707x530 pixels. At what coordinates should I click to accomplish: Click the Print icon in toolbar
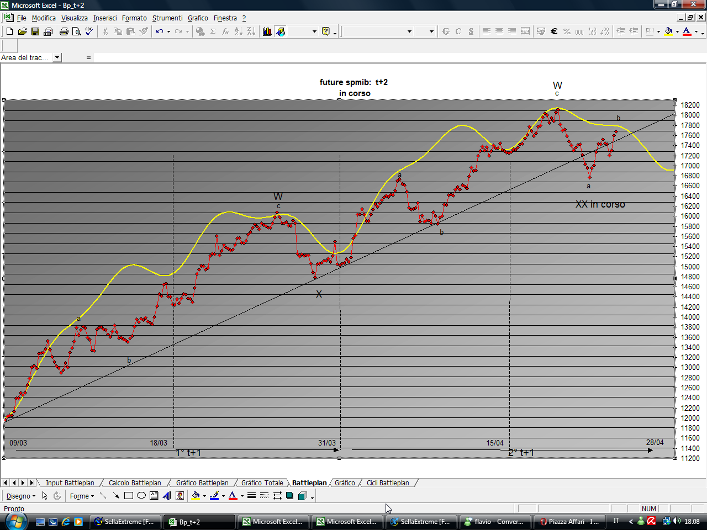click(64, 31)
